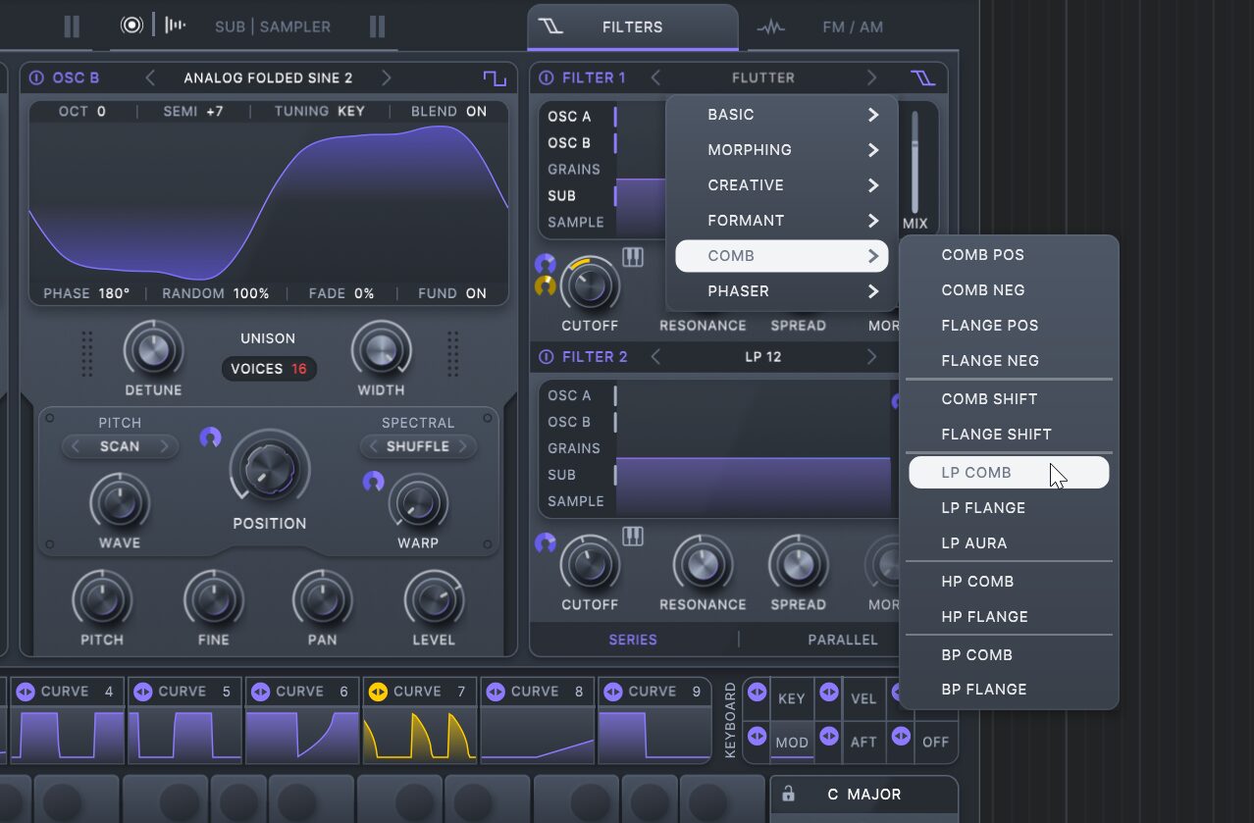Click the modulation icon beside the POSITION knob
This screenshot has height=823, width=1254.
click(x=210, y=437)
